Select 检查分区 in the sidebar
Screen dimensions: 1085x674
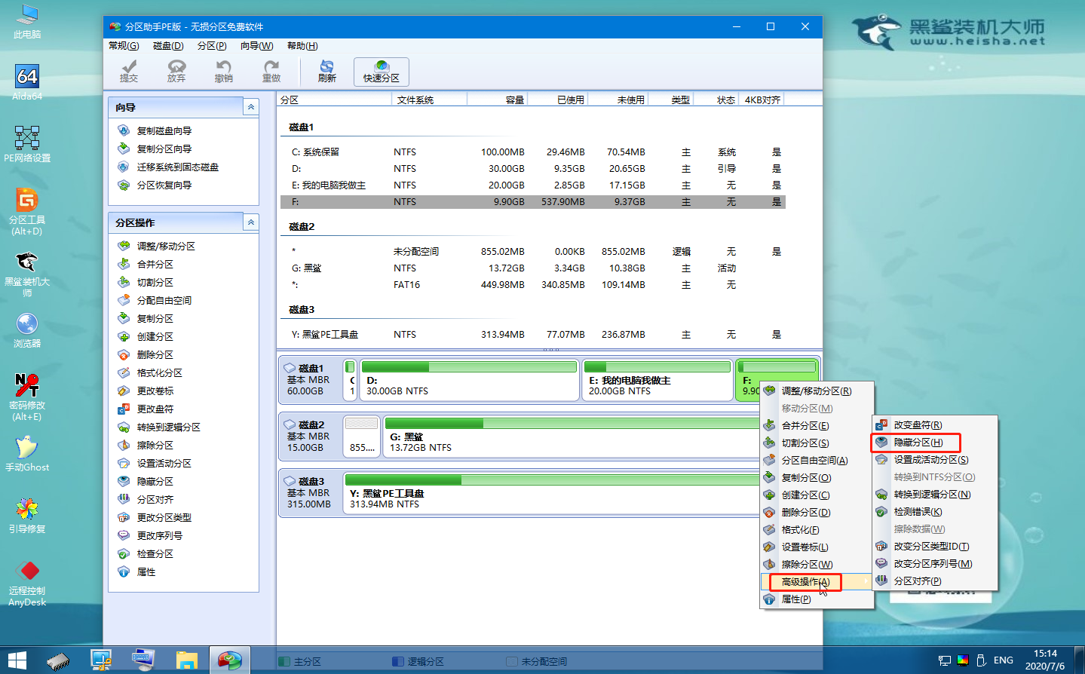pos(155,553)
